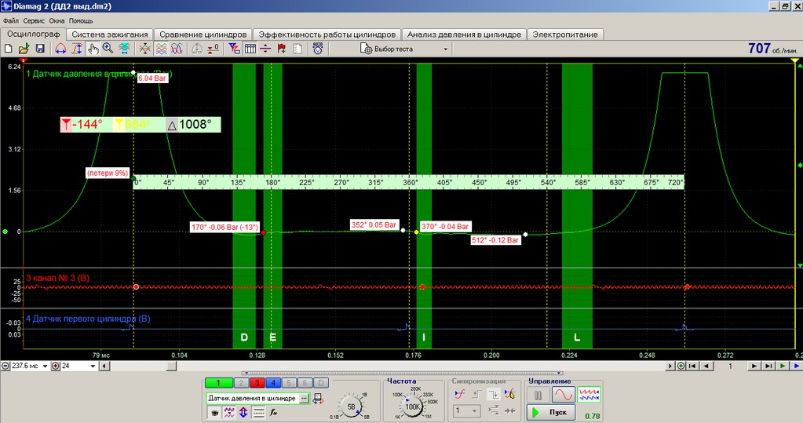
Task: Click the purple waveform filter icon
Action: click(228, 412)
